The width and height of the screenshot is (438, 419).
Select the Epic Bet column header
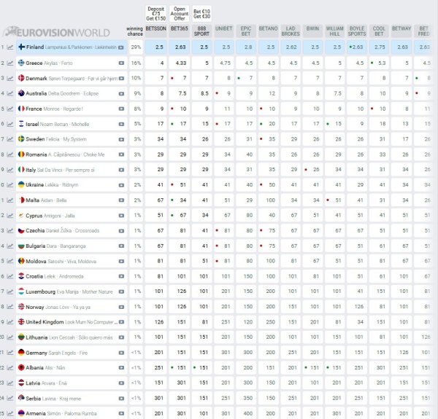[246, 31]
